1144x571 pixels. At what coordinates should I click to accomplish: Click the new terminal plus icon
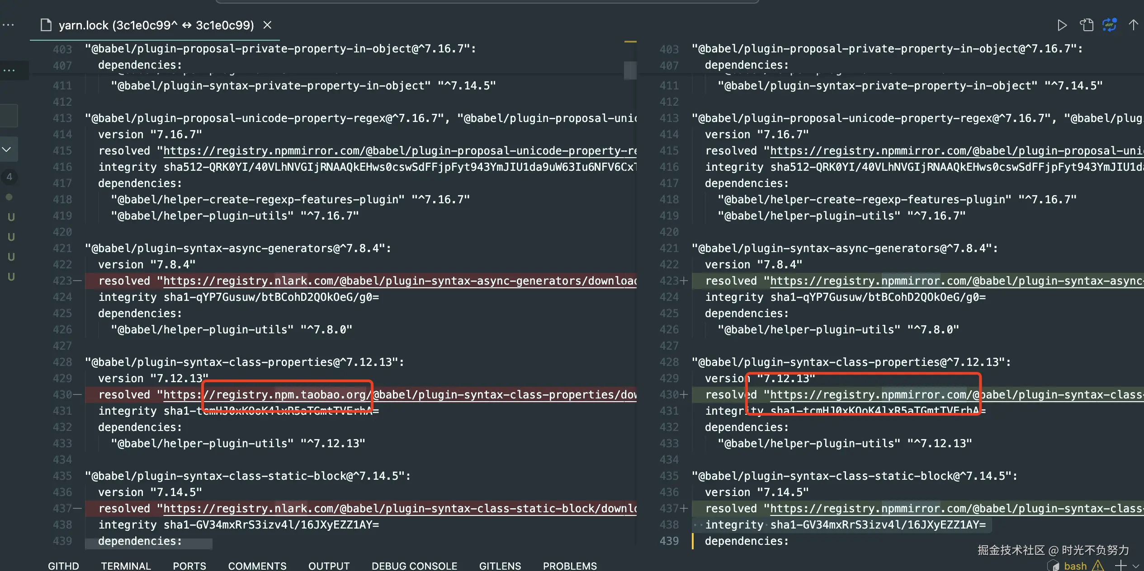tap(1120, 565)
